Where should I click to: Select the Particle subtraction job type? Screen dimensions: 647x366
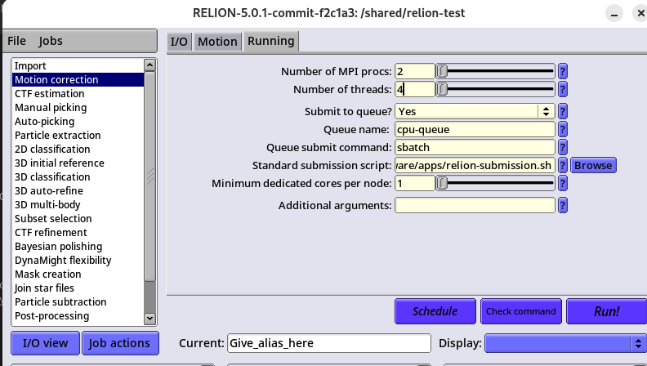(78, 302)
